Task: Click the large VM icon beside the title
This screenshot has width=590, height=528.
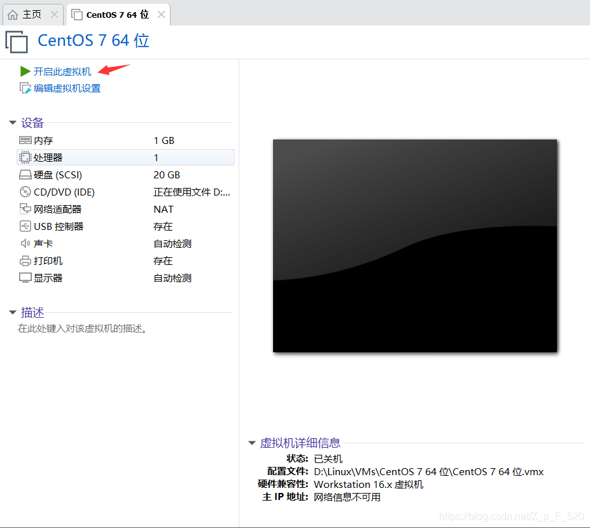Action: (17, 41)
